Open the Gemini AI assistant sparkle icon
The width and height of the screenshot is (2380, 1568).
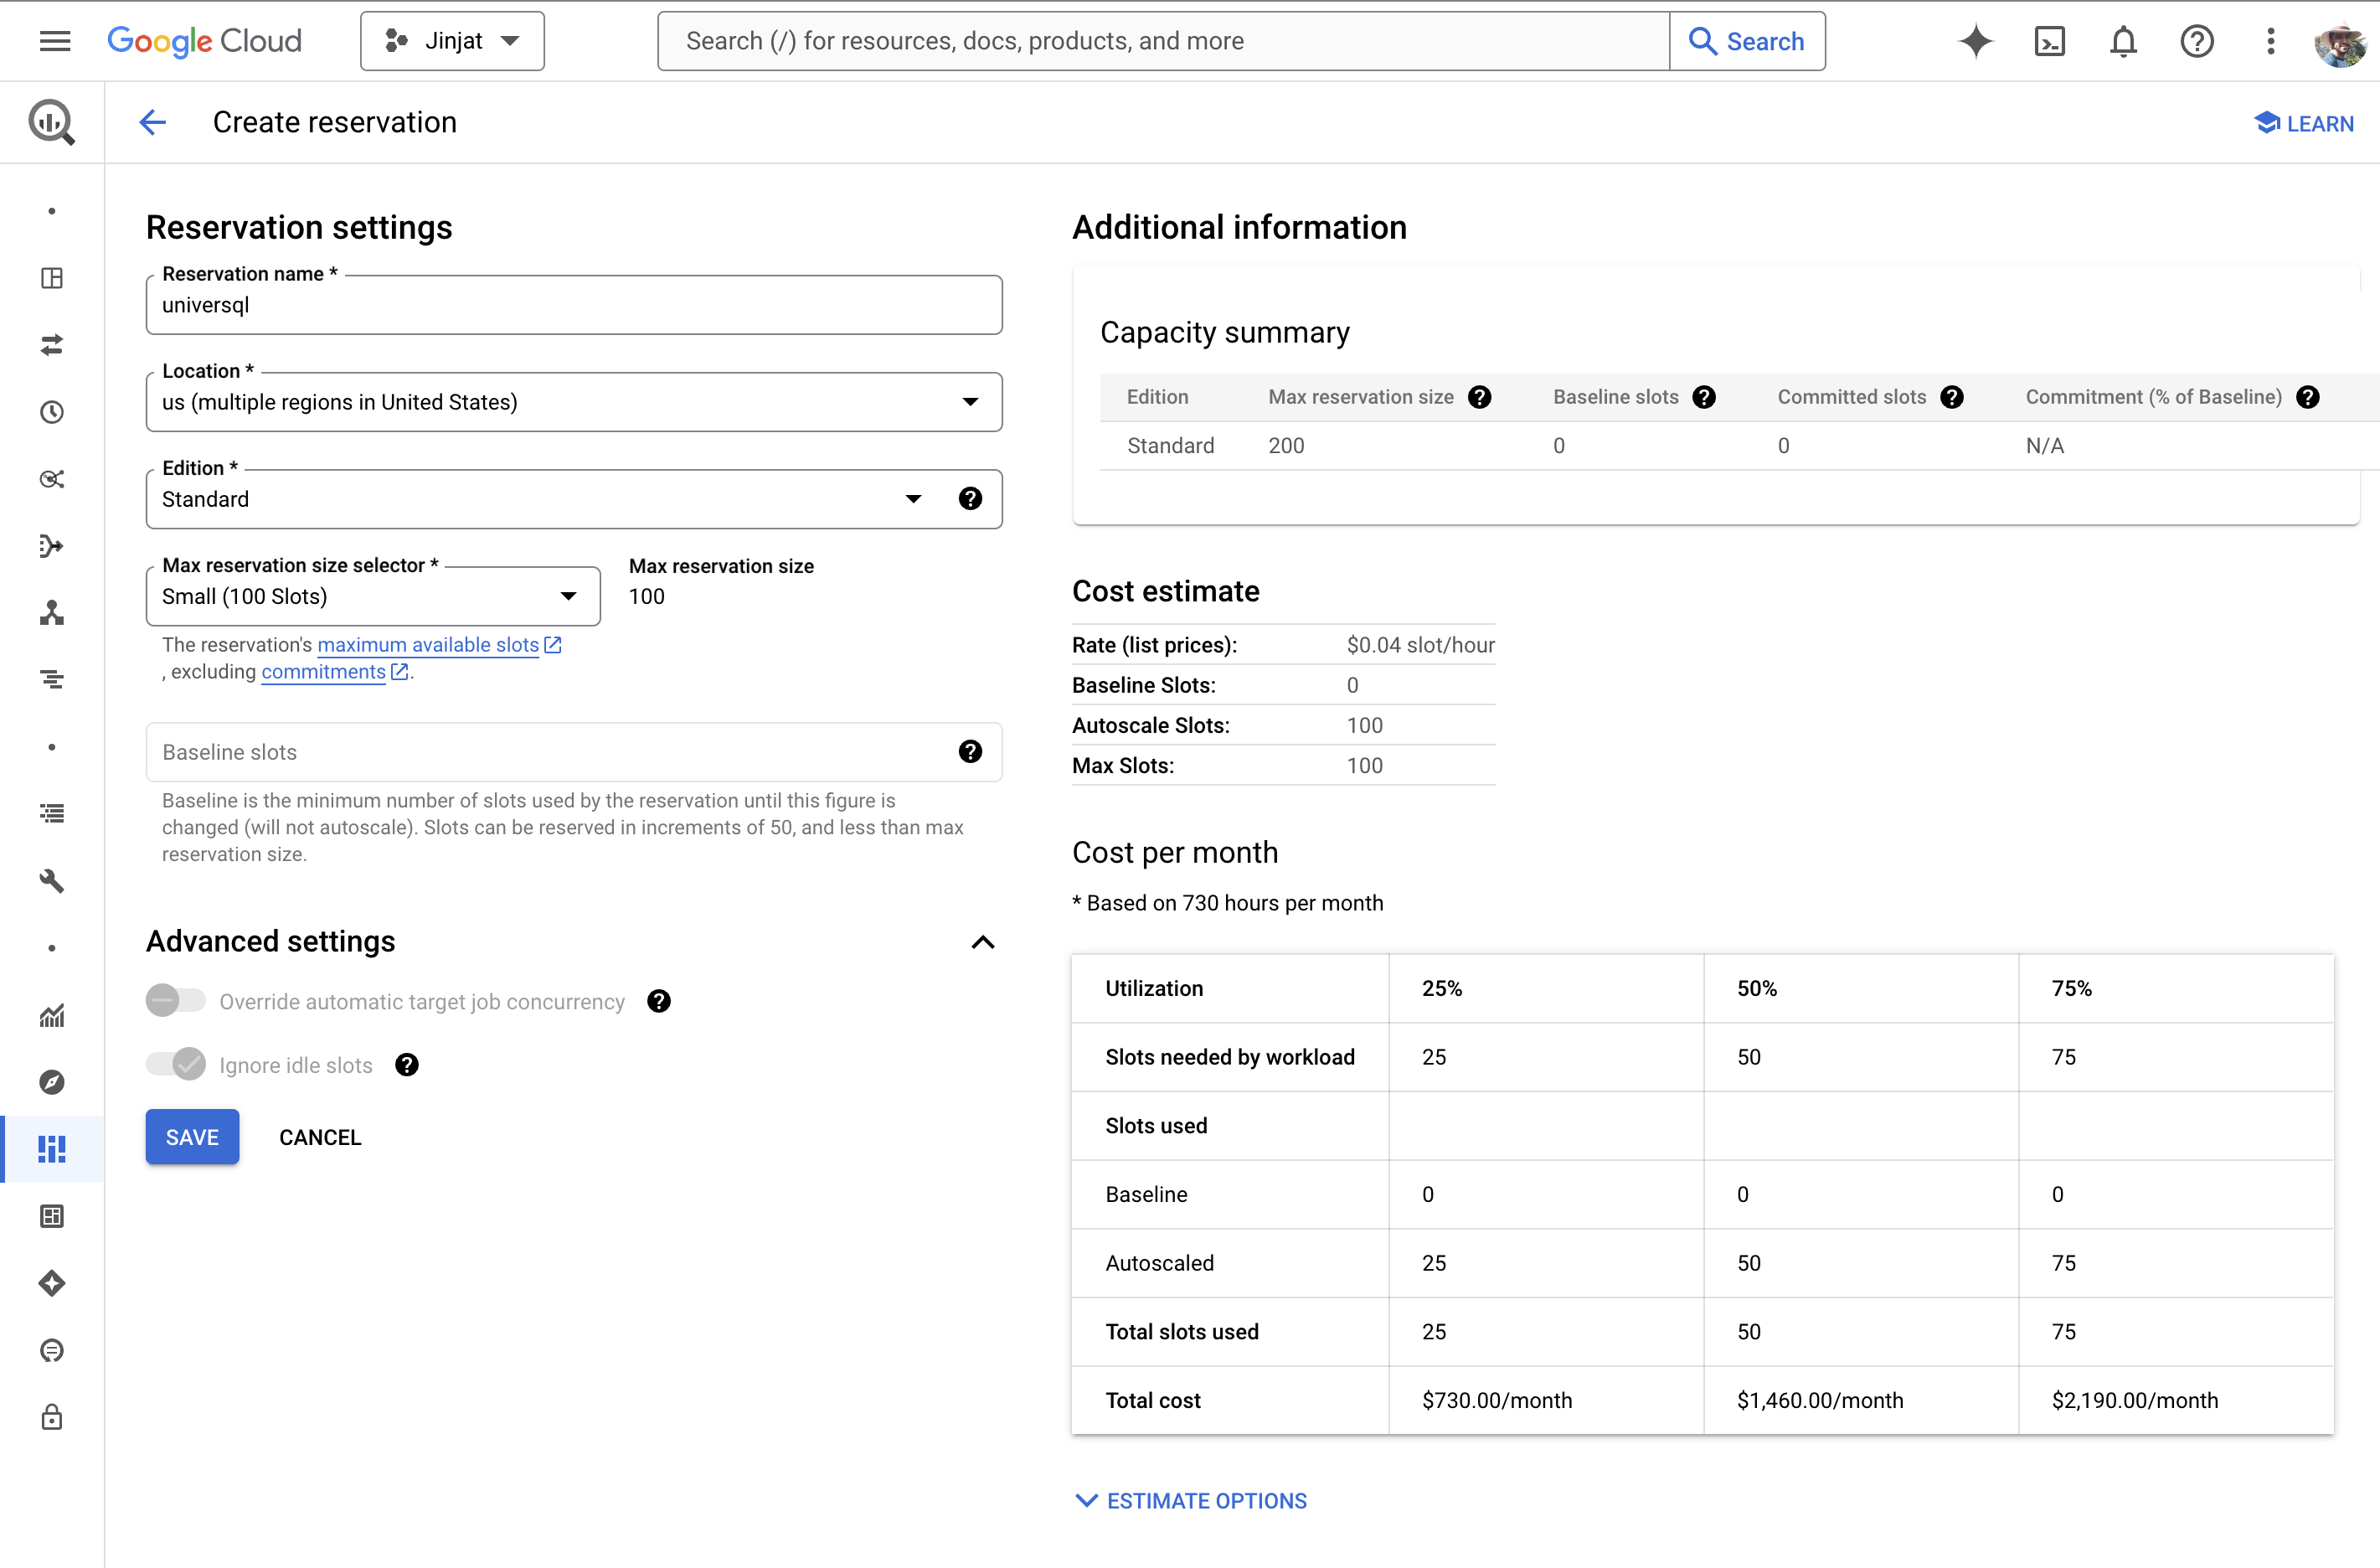pos(1975,41)
